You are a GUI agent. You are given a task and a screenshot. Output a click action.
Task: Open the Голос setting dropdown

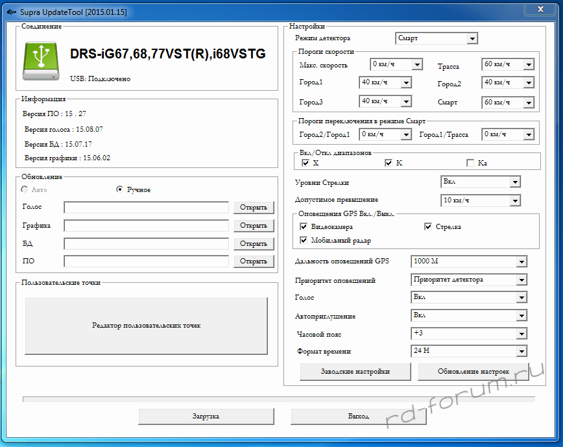469,297
